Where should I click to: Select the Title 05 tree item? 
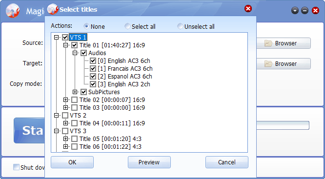click(110, 139)
